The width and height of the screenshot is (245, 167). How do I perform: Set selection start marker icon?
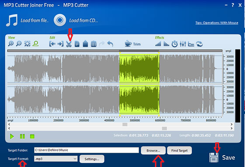52,44
